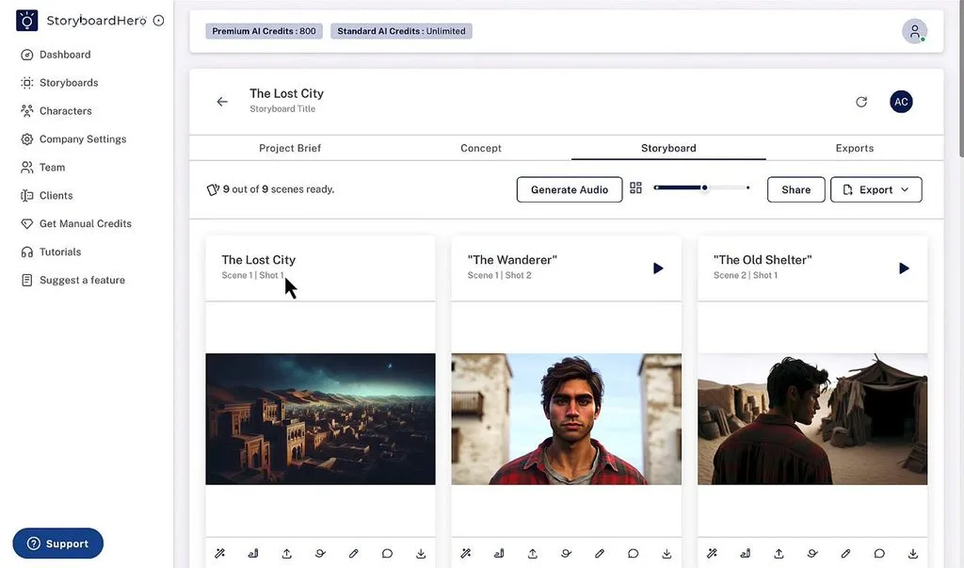This screenshot has width=964, height=568.
Task: Click the card size slider handle
Action: pos(704,187)
